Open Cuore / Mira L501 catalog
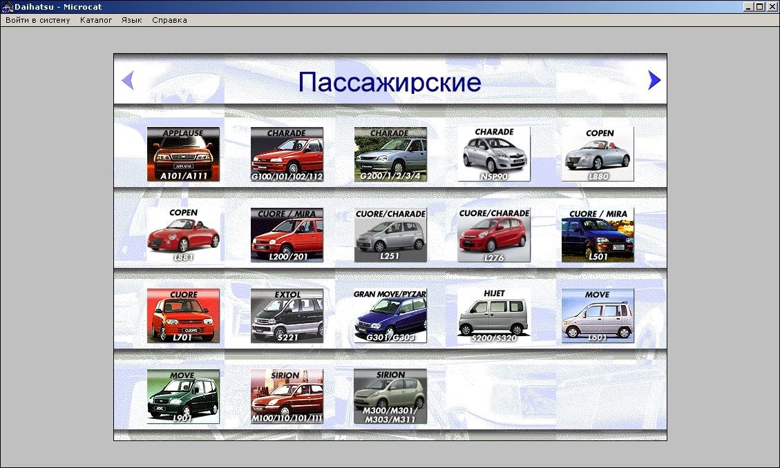The width and height of the screenshot is (780, 468). 598,235
